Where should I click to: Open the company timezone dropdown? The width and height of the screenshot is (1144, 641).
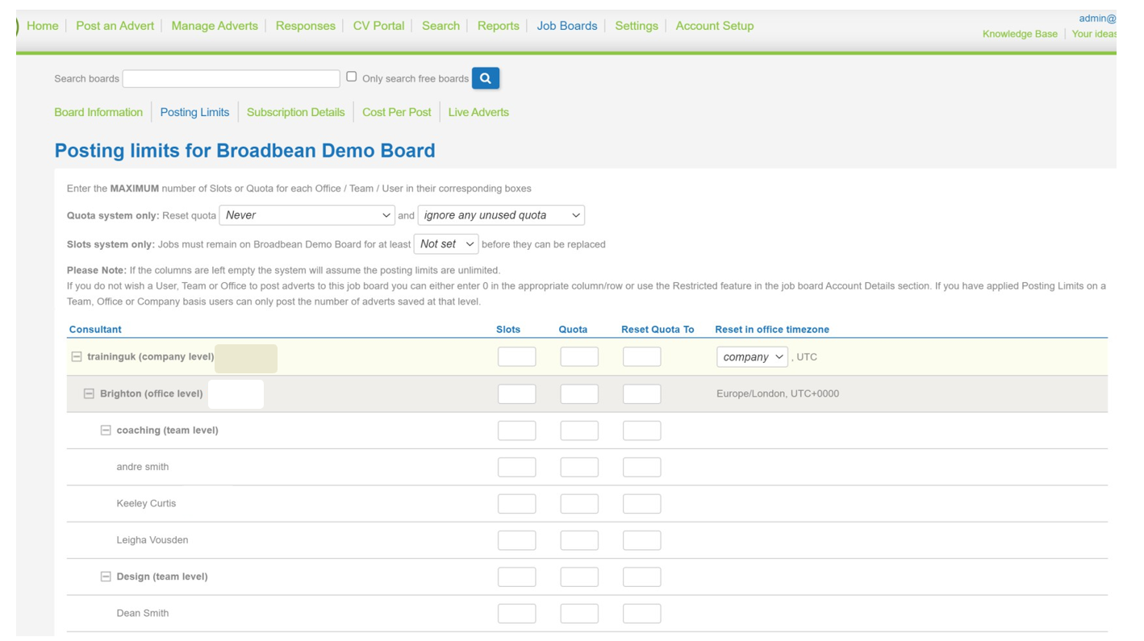pos(752,356)
